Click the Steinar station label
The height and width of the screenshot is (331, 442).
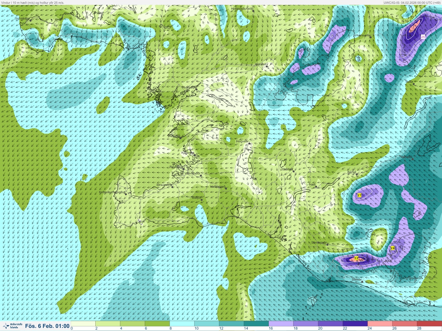[x=356, y=279]
